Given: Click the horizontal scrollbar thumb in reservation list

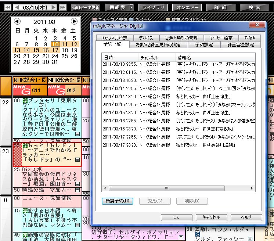Looking at the screenshot, I should [x=166, y=188].
